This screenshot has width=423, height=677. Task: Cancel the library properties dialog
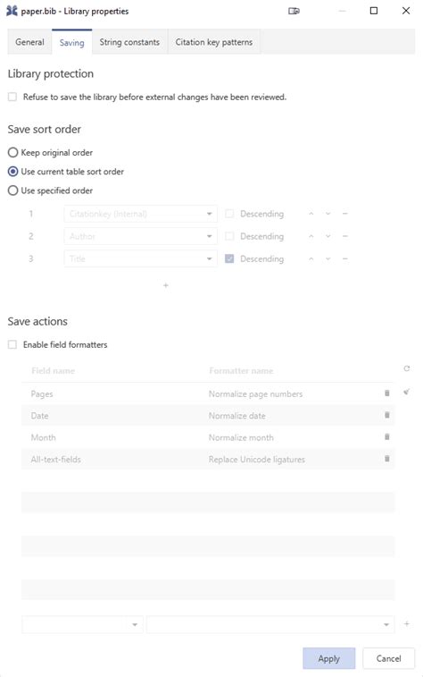(388, 658)
